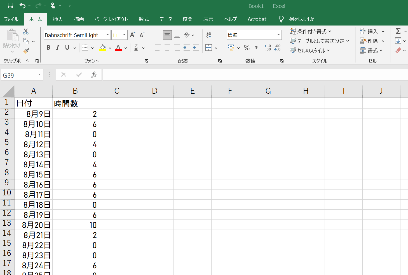The width and height of the screenshot is (408, 275).
Task: Click the AutoSum sigma icon
Action: 398,31
